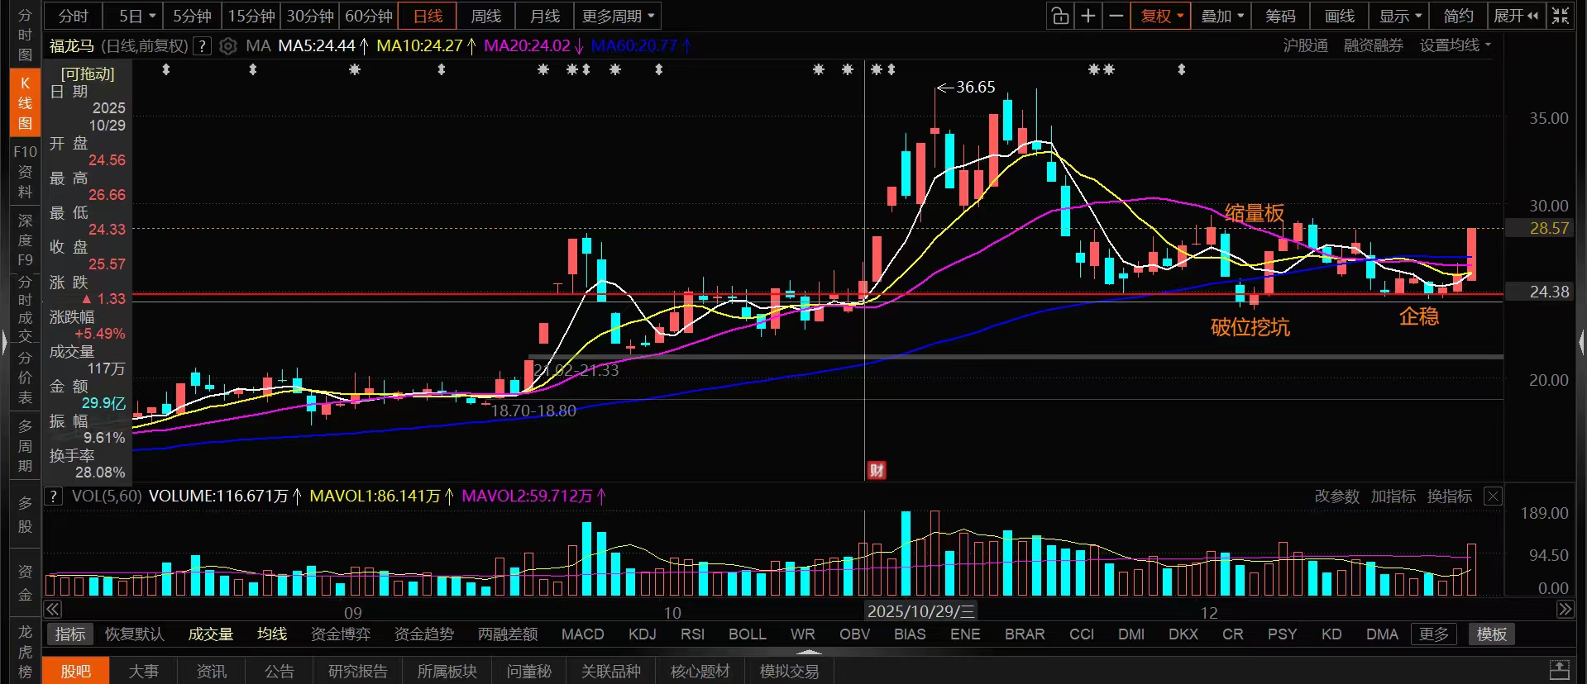The width and height of the screenshot is (1587, 684).
Task: Switch to 30分钟 period tab
Action: point(310,16)
